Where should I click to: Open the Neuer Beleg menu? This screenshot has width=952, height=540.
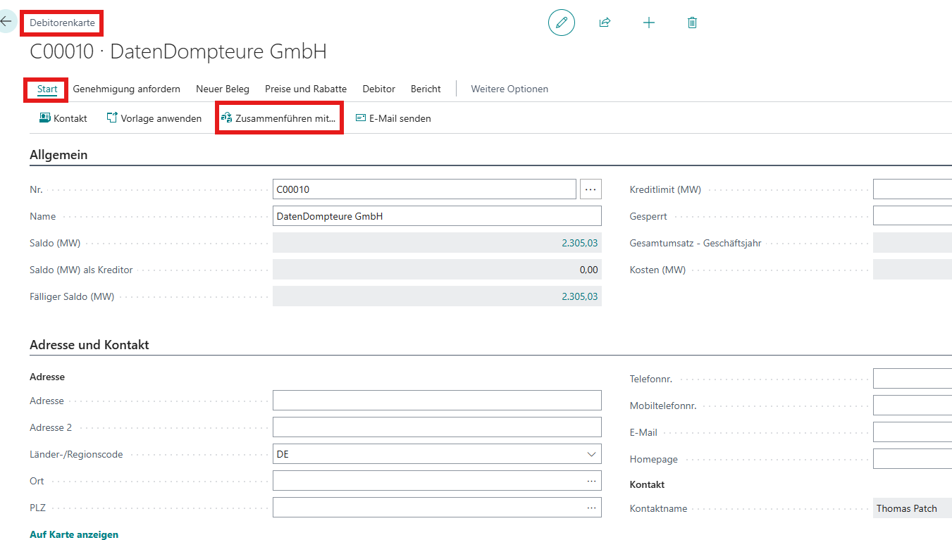pyautogui.click(x=223, y=89)
